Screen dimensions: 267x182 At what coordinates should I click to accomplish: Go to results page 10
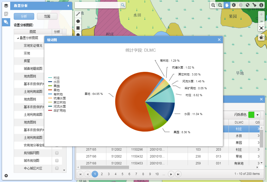[x=157, y=174]
